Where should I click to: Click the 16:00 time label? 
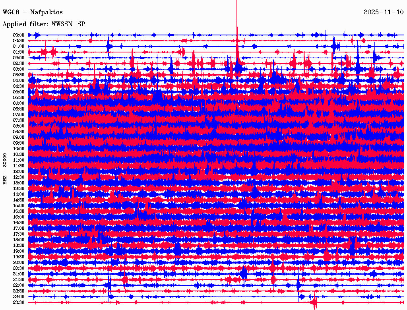19,217
